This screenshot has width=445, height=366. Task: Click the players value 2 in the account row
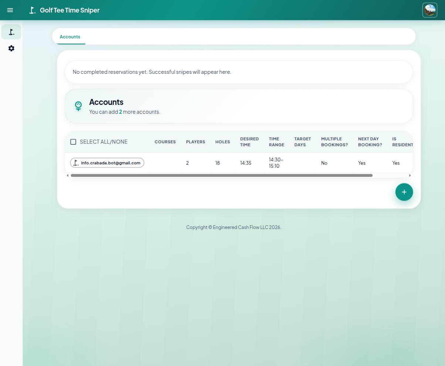(x=187, y=163)
